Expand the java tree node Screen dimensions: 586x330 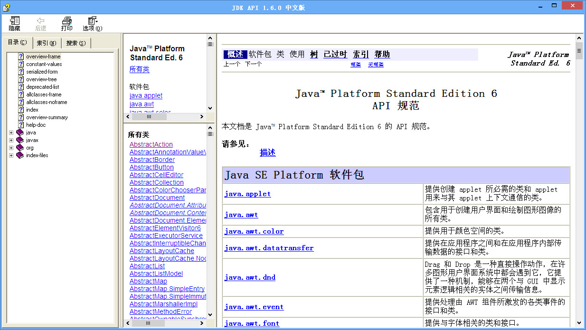[11, 132]
